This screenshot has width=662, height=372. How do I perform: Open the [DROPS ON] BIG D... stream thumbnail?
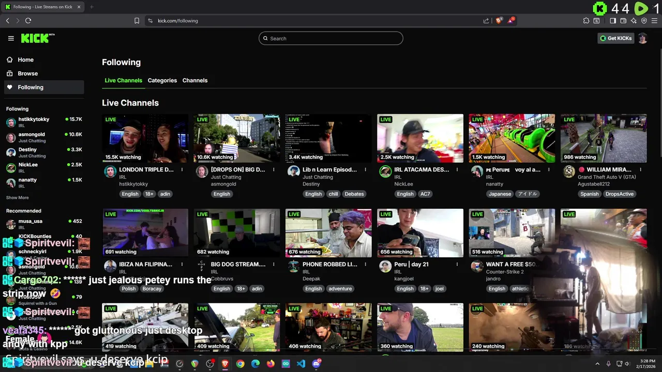[x=237, y=138]
